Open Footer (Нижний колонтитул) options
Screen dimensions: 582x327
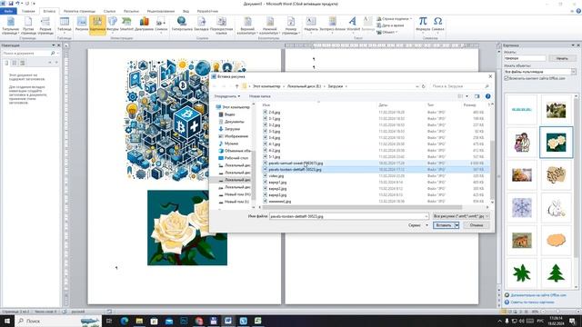270,25
